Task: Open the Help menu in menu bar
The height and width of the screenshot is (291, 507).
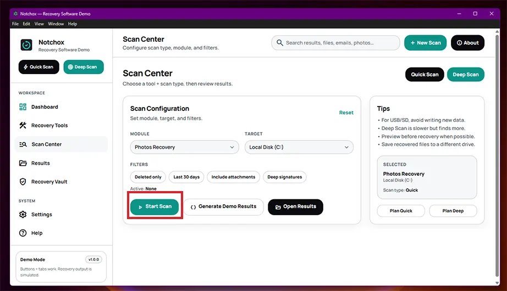Action: [73, 24]
